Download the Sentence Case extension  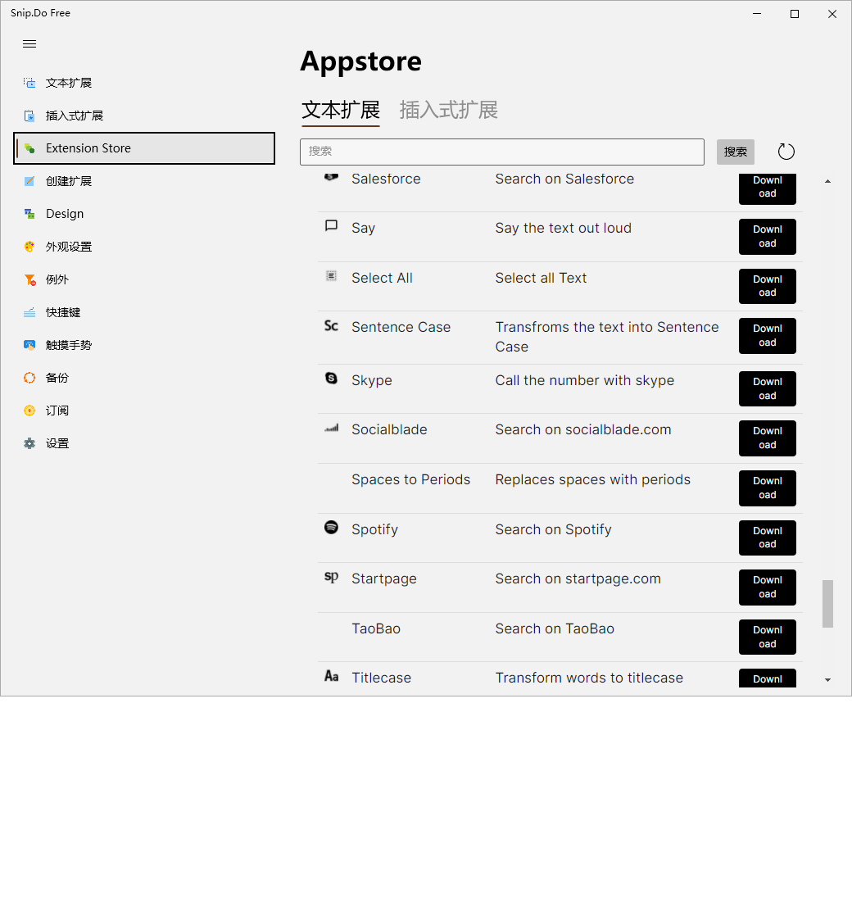767,336
